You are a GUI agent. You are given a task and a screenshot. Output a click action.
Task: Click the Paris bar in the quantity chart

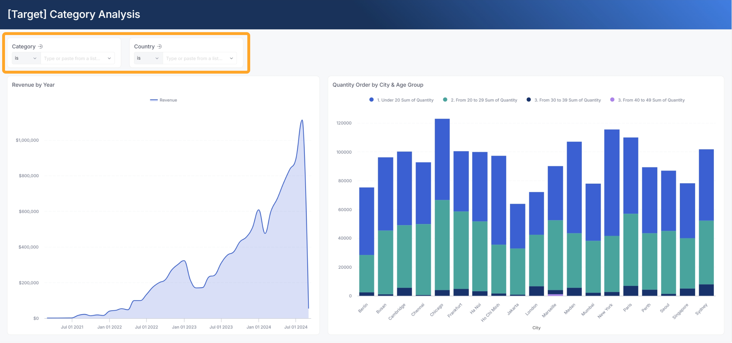(631, 217)
